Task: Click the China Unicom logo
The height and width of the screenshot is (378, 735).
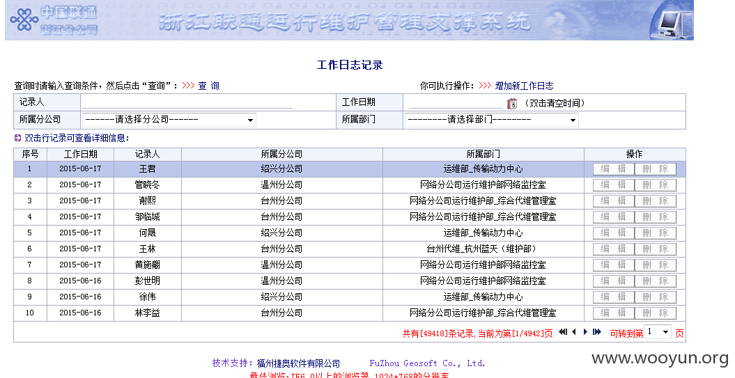Action: point(24,19)
